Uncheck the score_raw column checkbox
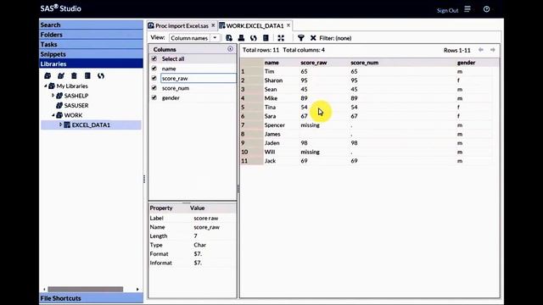Image resolution: width=543 pixels, height=305 pixels. tap(154, 78)
